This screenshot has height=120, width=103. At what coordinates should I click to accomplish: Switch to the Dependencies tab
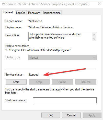pyautogui.click(x=52, y=13)
